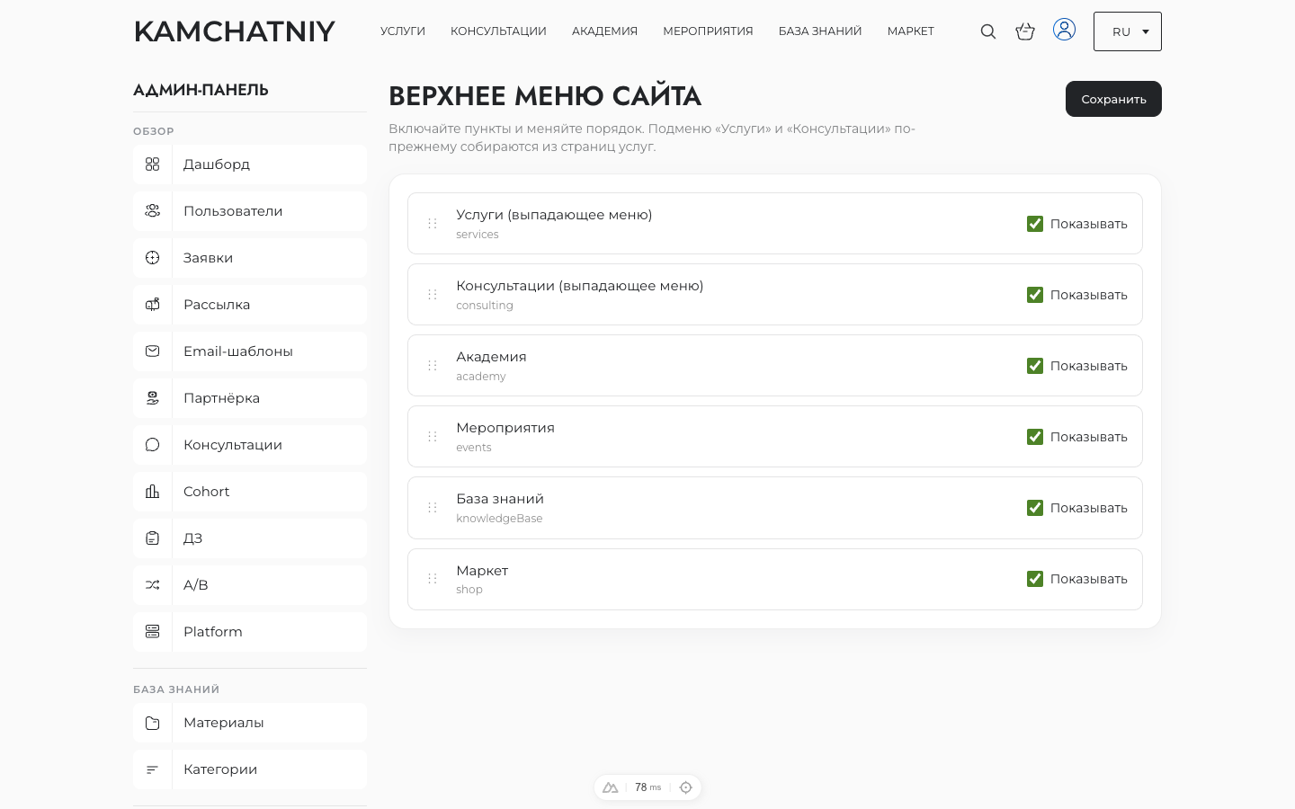The height and width of the screenshot is (809, 1295).
Task: Click the 'events' key text
Action: [474, 448]
